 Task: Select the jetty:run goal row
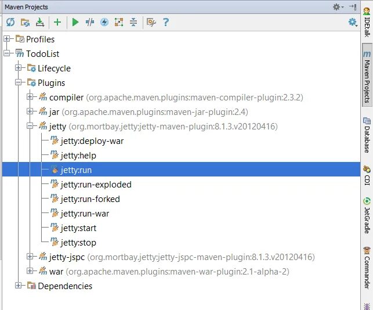click(x=181, y=170)
